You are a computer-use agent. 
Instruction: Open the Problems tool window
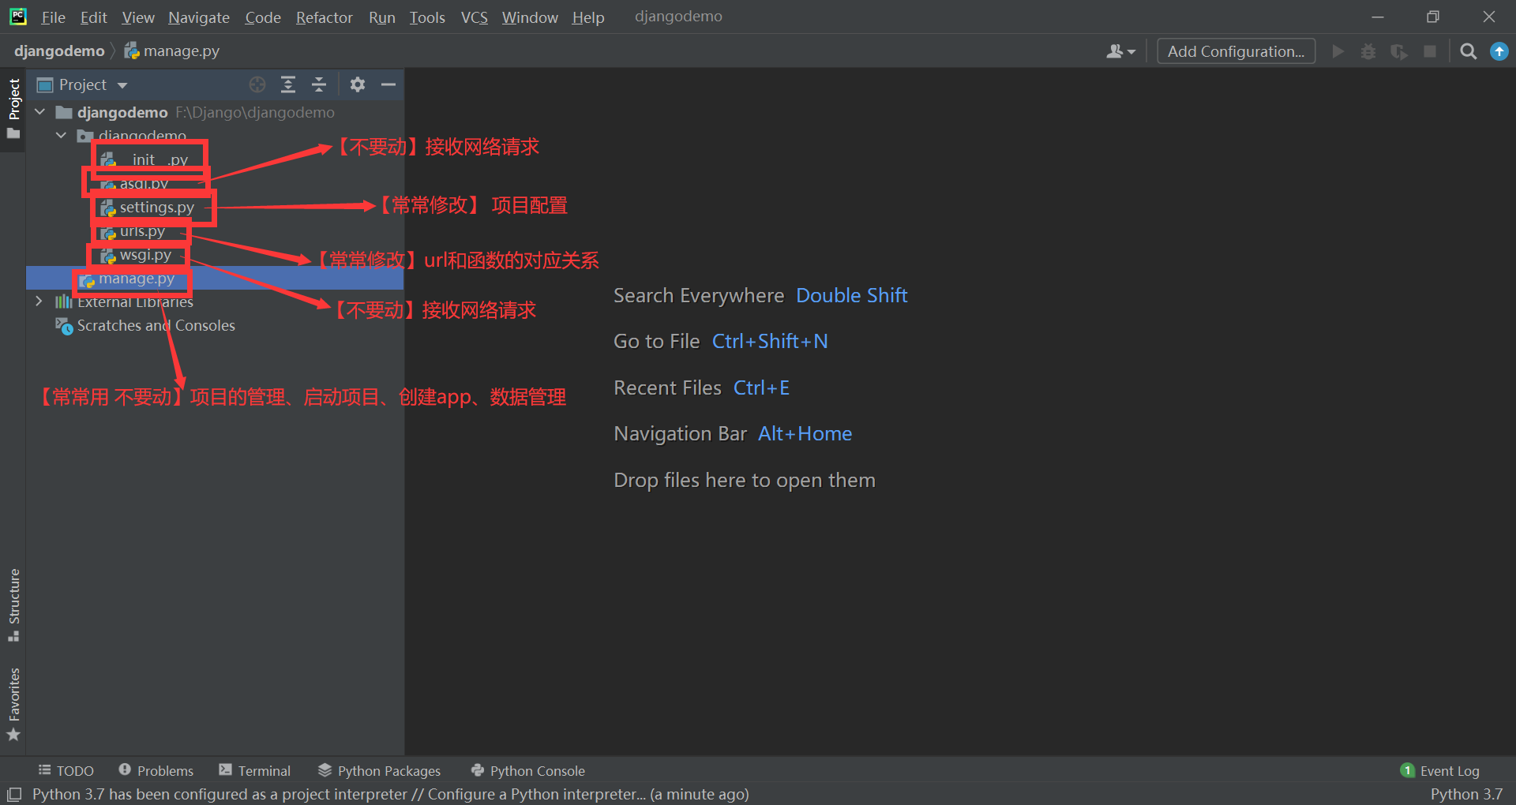point(156,770)
